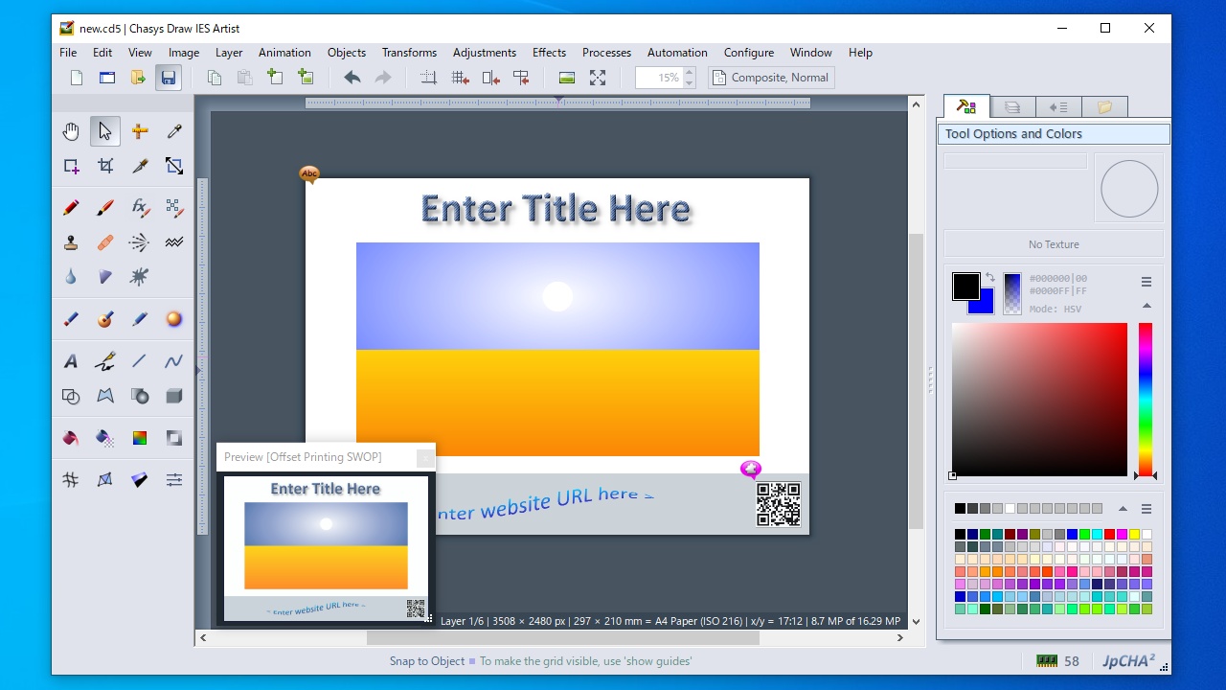Click the add new layer icon
This screenshot has height=690, width=1226.
tap(275, 78)
